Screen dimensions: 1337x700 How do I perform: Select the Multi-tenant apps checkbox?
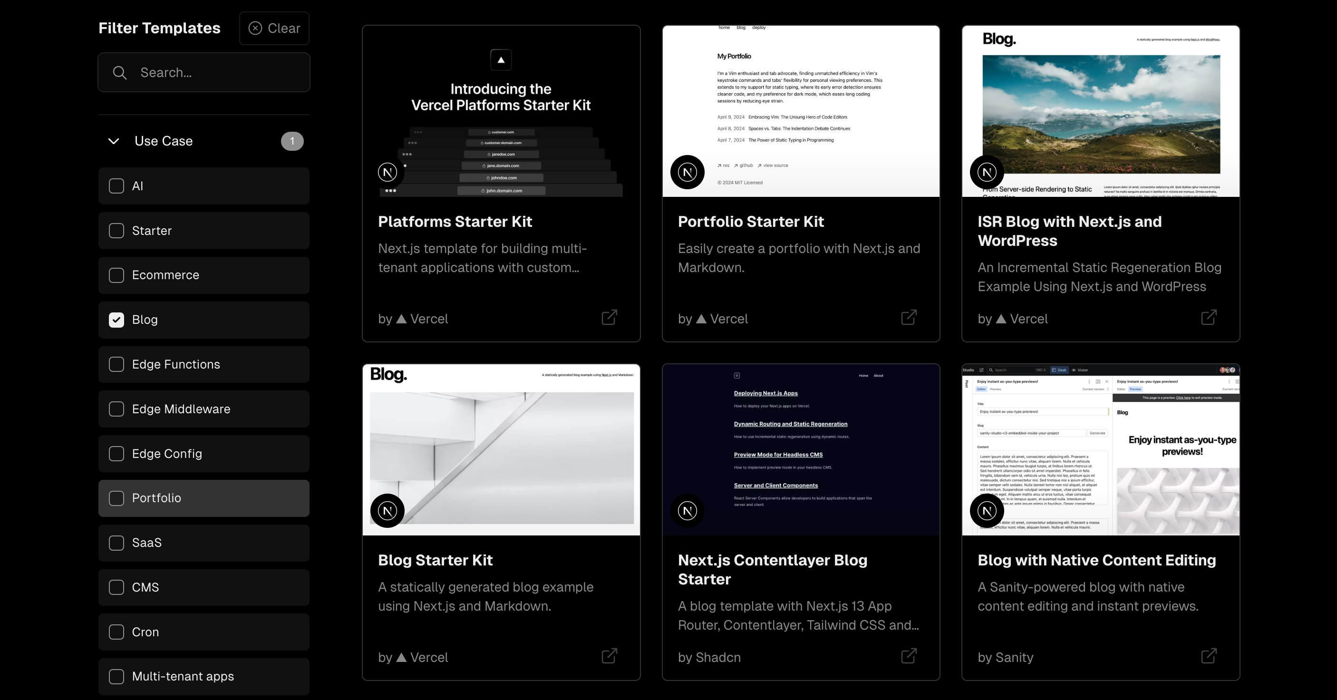click(116, 677)
